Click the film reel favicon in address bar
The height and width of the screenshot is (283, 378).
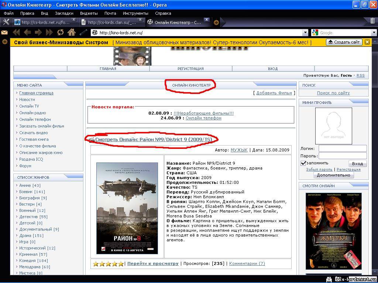[x=95, y=32]
